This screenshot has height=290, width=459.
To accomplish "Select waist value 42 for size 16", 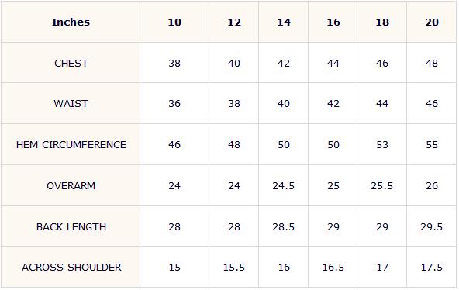I will coord(333,104).
